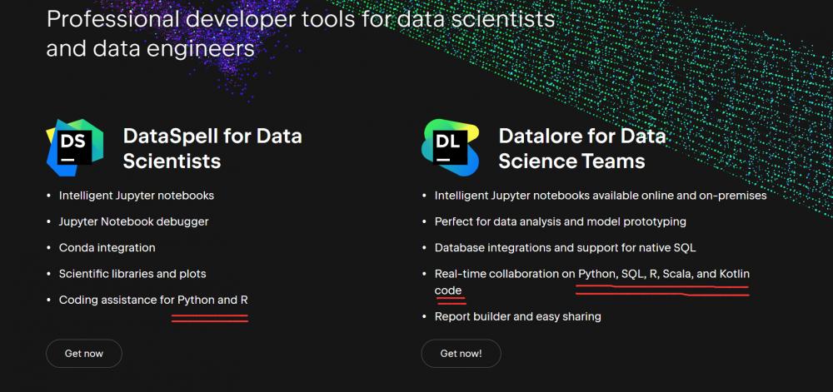Click the "Jupyter Notebook debugger" bullet
Image resolution: width=833 pixels, height=392 pixels.
click(x=133, y=221)
